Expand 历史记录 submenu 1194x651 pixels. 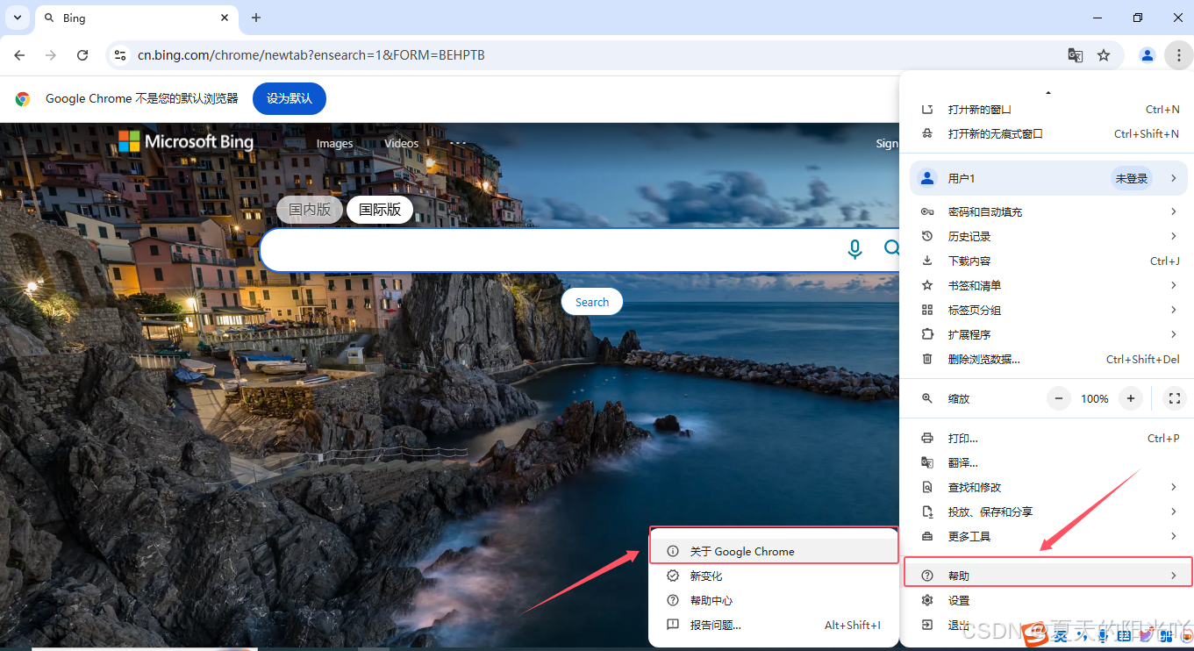(1047, 236)
